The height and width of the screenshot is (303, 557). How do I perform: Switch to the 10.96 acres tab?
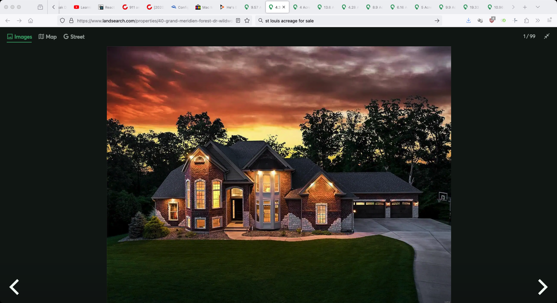[496, 7]
